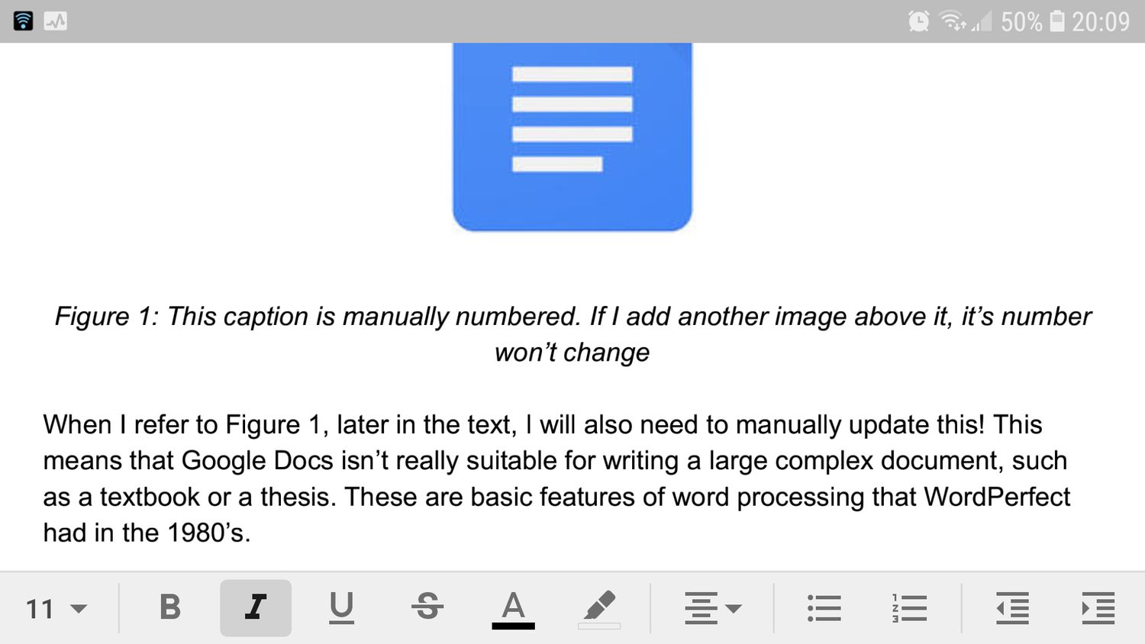Open the font size 11 dropdown
The image size is (1145, 644).
[56, 608]
